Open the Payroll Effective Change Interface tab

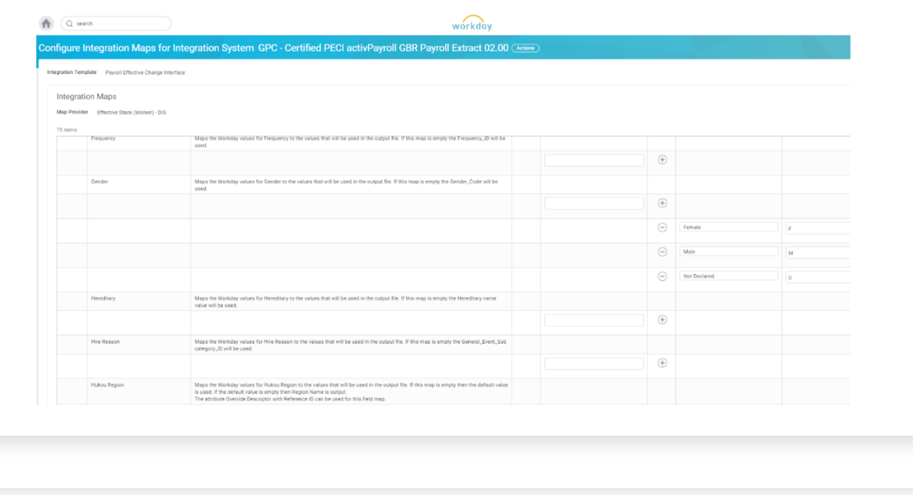click(144, 71)
